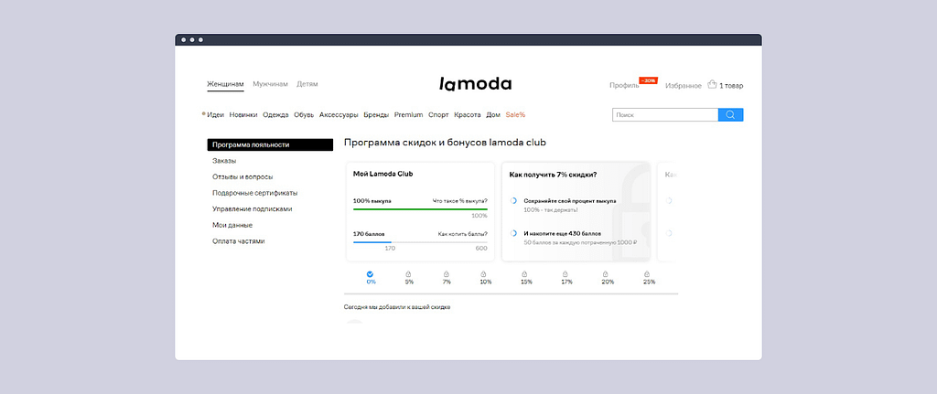
Task: Select Программа лояльности in sidebar
Action: 270,144
